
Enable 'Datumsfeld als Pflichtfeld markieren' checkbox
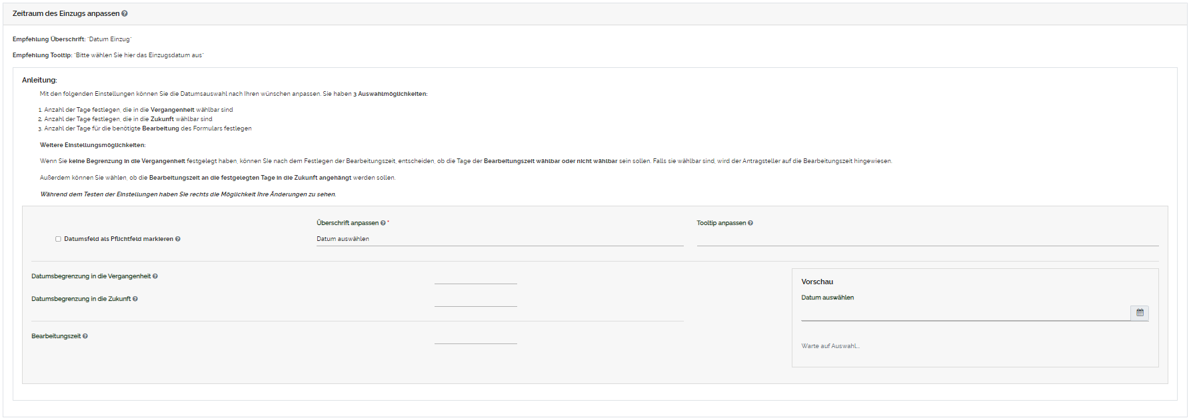58,239
